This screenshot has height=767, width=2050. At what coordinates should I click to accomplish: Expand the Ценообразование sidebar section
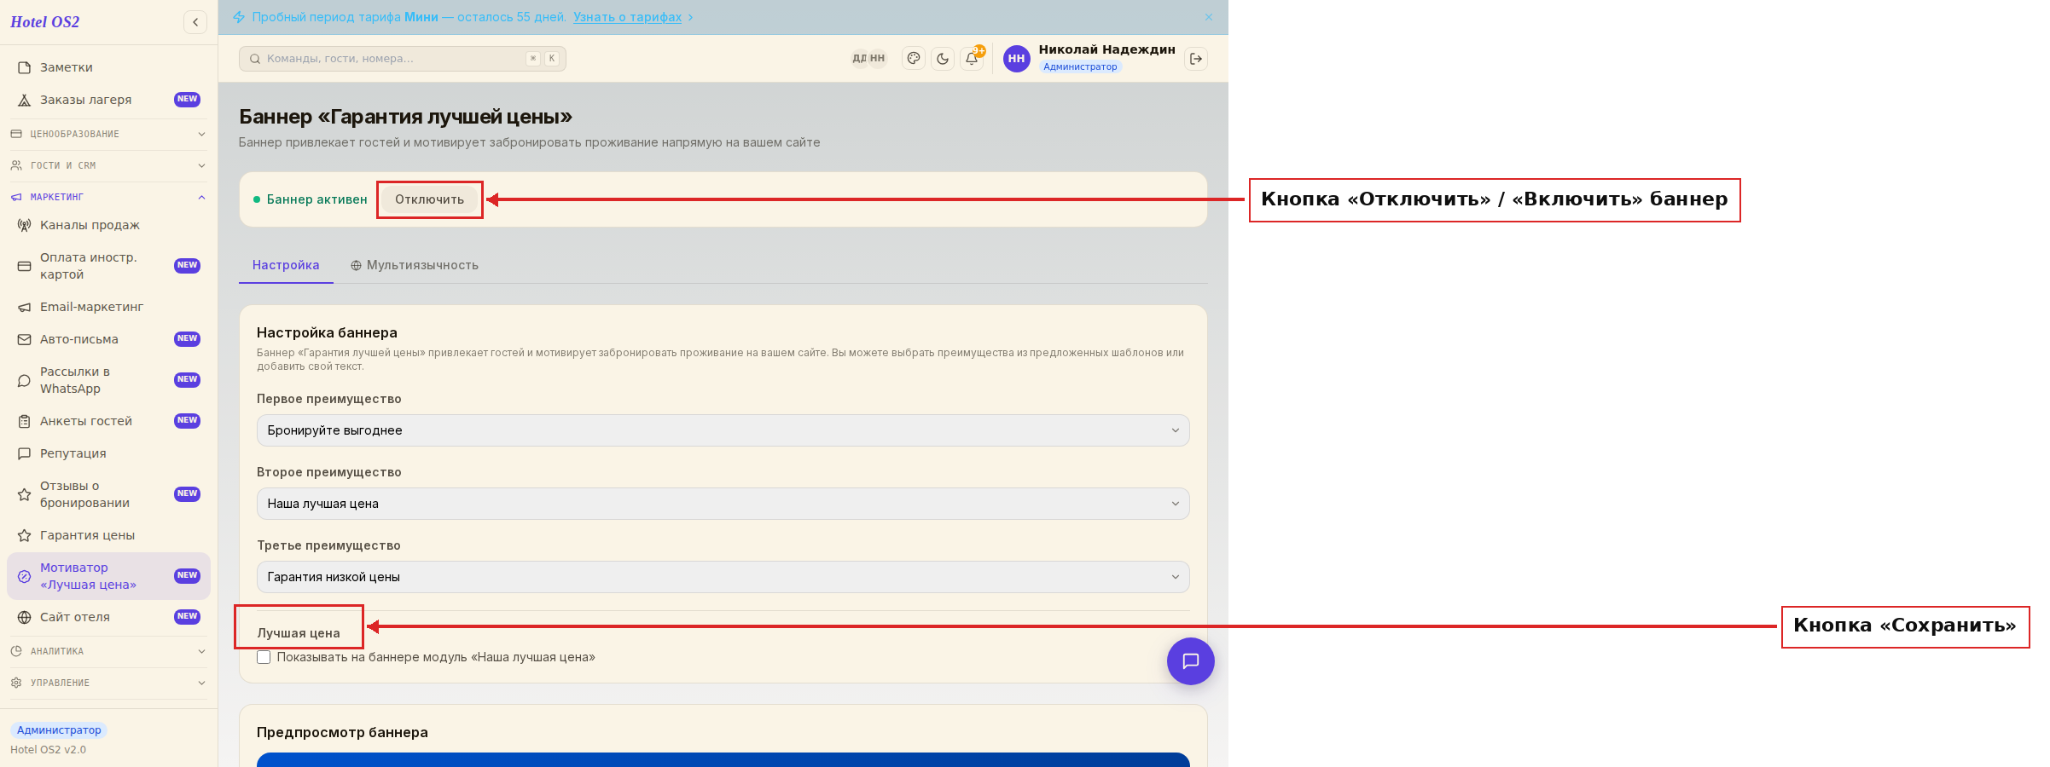108,134
